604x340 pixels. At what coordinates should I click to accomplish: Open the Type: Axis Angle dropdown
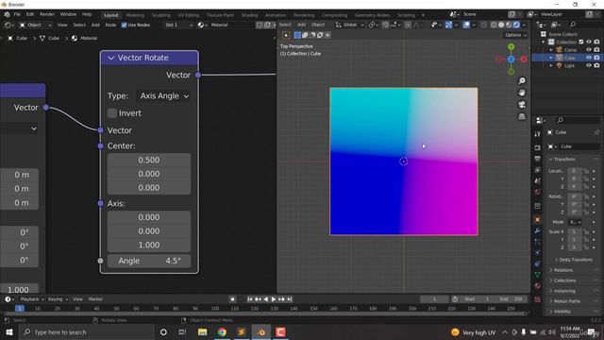pyautogui.click(x=164, y=96)
